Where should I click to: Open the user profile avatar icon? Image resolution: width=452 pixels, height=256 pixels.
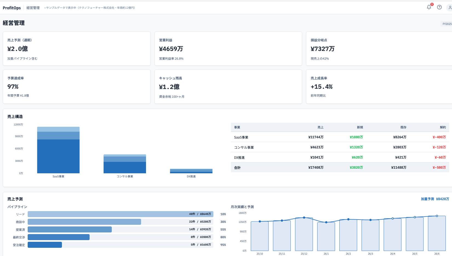click(x=450, y=7)
